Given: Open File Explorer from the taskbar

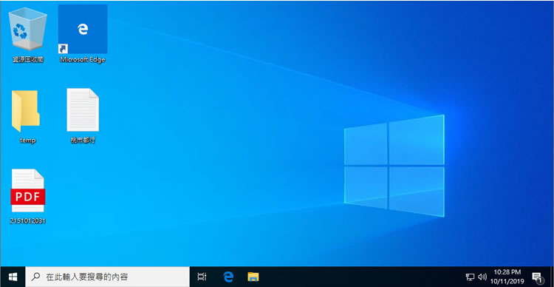Looking at the screenshot, I should pyautogui.click(x=253, y=277).
